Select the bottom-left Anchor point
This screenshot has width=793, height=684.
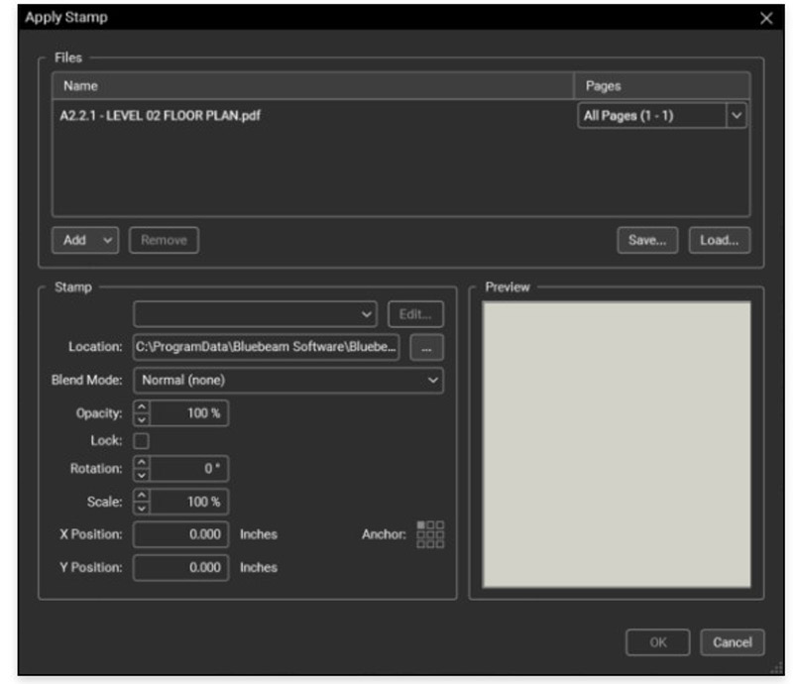pos(420,544)
